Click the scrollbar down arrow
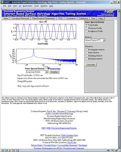 (119, 148)
